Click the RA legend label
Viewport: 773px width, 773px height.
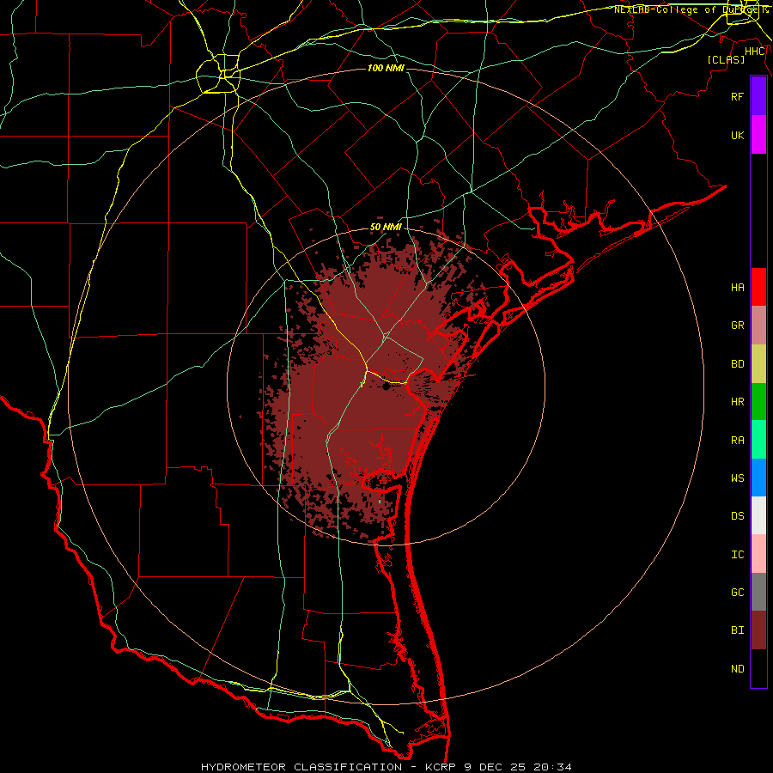click(737, 441)
